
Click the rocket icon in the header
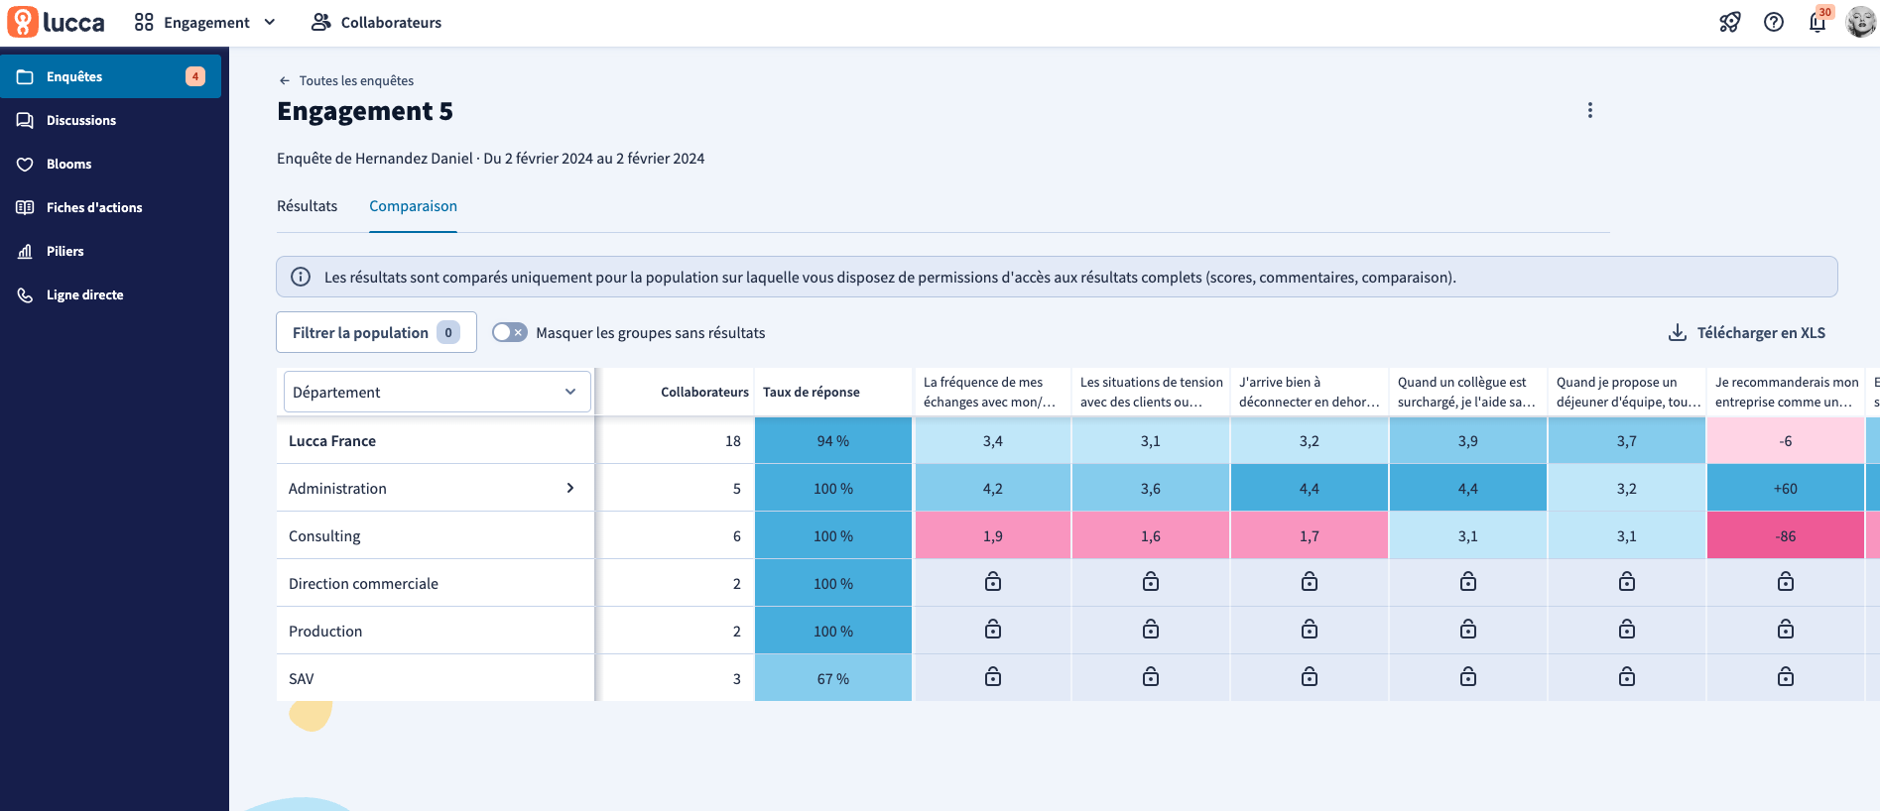click(x=1730, y=22)
